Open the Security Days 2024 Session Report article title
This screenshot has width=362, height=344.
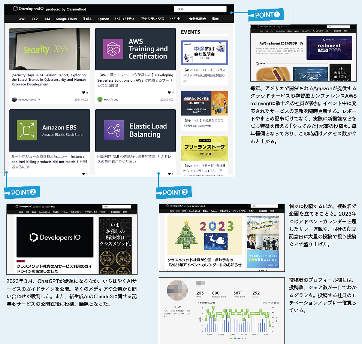click(49, 80)
